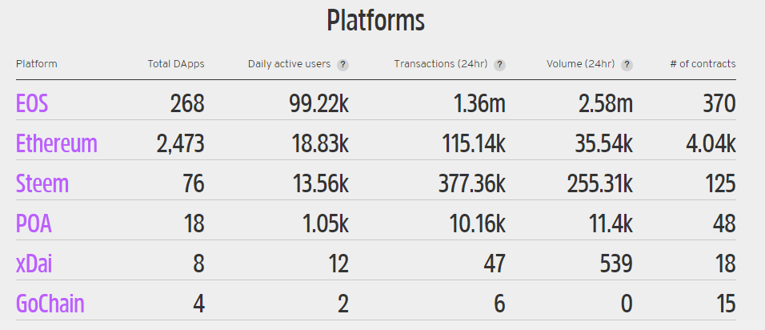The width and height of the screenshot is (765, 330).
Task: Sort by Volume (24hr) header
Action: (x=581, y=64)
